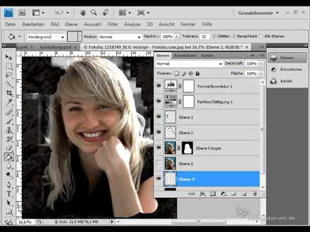
Task: Select the Healing Brush tool
Action: [x=9, y=112]
